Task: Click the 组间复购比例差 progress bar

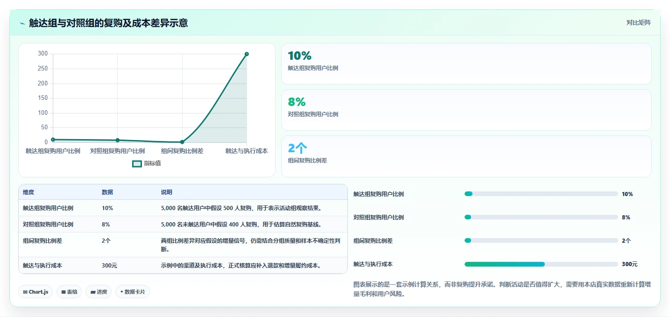Action: pyautogui.click(x=541, y=240)
